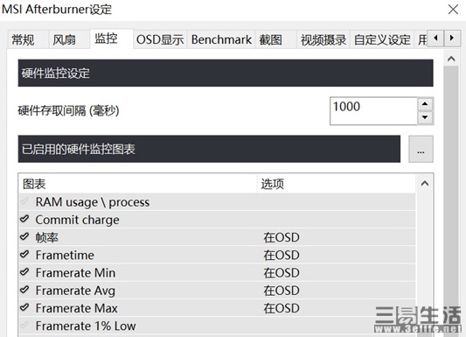Open the 风扇 tab
This screenshot has width=466, height=337.
pyautogui.click(x=69, y=39)
